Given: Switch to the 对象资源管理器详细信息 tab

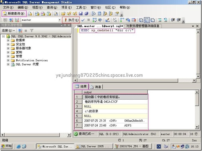Looking at the screenshot, I should point(143,26).
